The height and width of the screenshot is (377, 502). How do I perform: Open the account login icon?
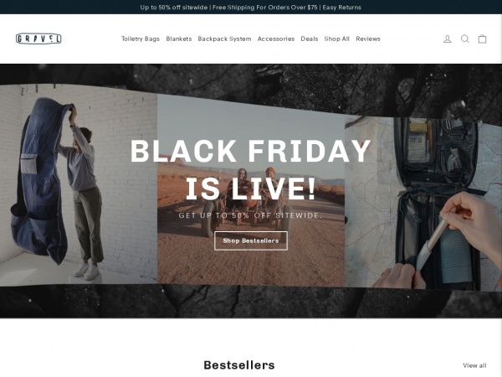(x=448, y=39)
